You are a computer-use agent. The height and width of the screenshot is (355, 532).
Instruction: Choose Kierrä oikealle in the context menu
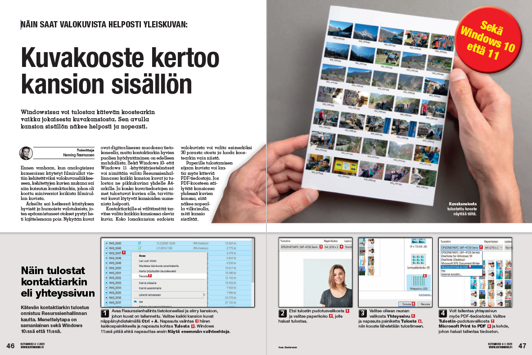click(147, 283)
